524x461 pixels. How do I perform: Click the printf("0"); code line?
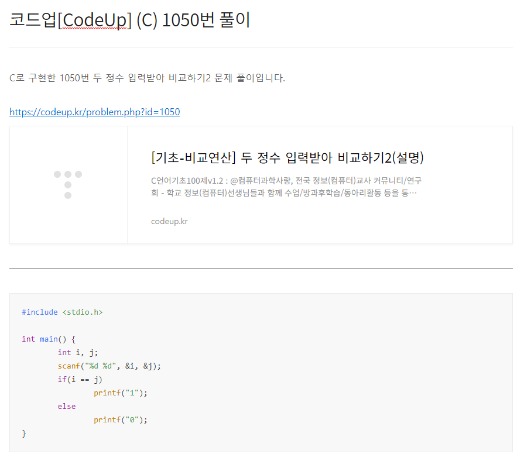point(120,420)
